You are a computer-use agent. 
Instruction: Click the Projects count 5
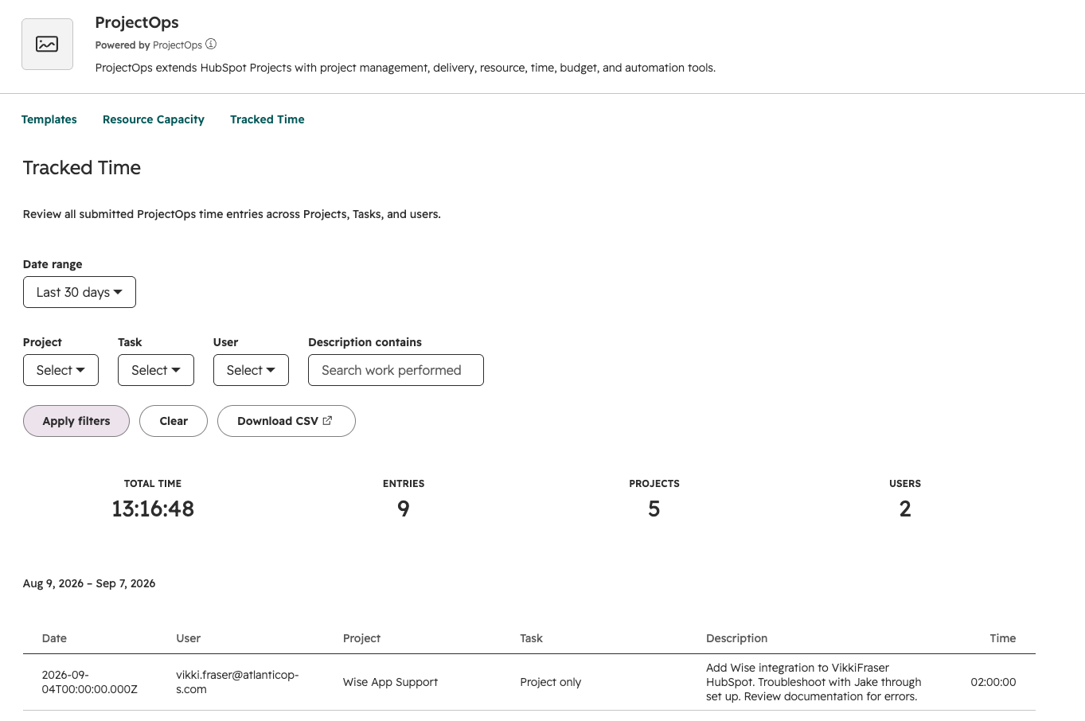654,509
